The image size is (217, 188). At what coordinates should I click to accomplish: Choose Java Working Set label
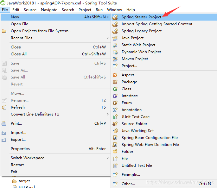(x=137, y=131)
